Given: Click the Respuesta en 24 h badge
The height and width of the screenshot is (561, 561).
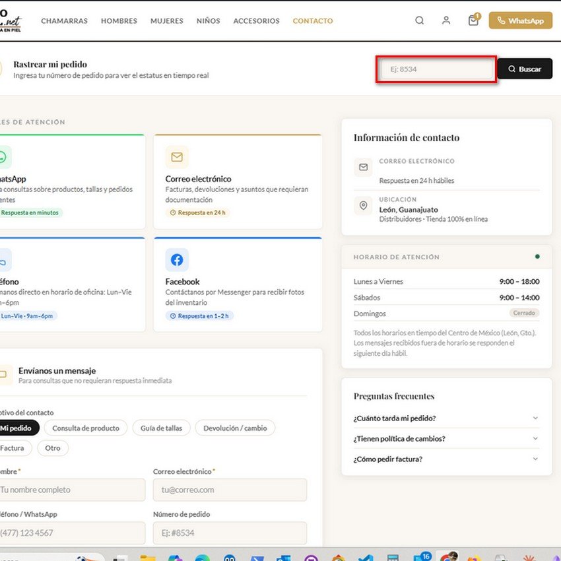Looking at the screenshot, I should coord(197,213).
